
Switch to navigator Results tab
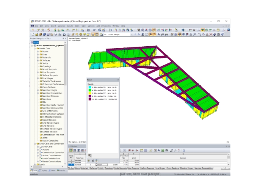61,170
